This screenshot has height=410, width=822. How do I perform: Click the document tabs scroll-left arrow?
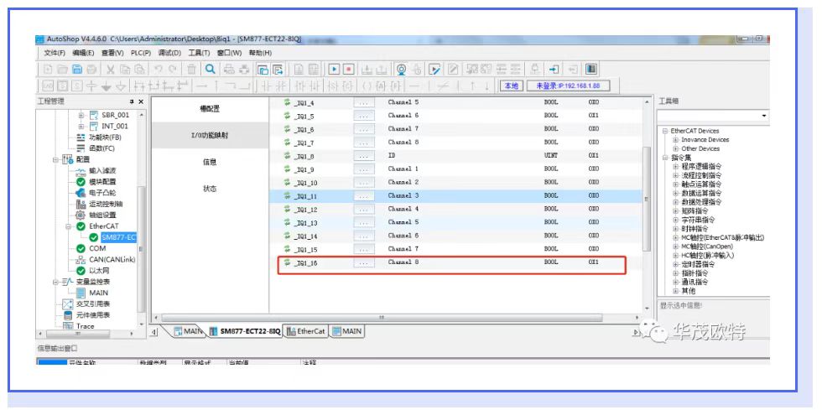point(154,332)
